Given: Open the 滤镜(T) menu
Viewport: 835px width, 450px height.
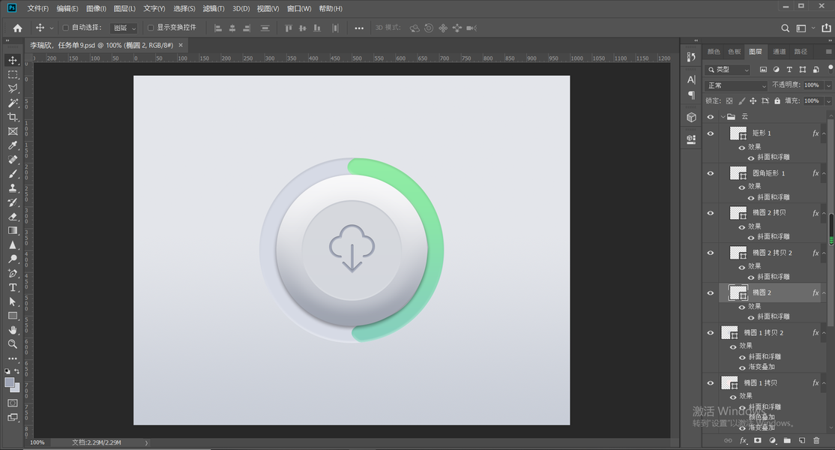Looking at the screenshot, I should 214,8.
